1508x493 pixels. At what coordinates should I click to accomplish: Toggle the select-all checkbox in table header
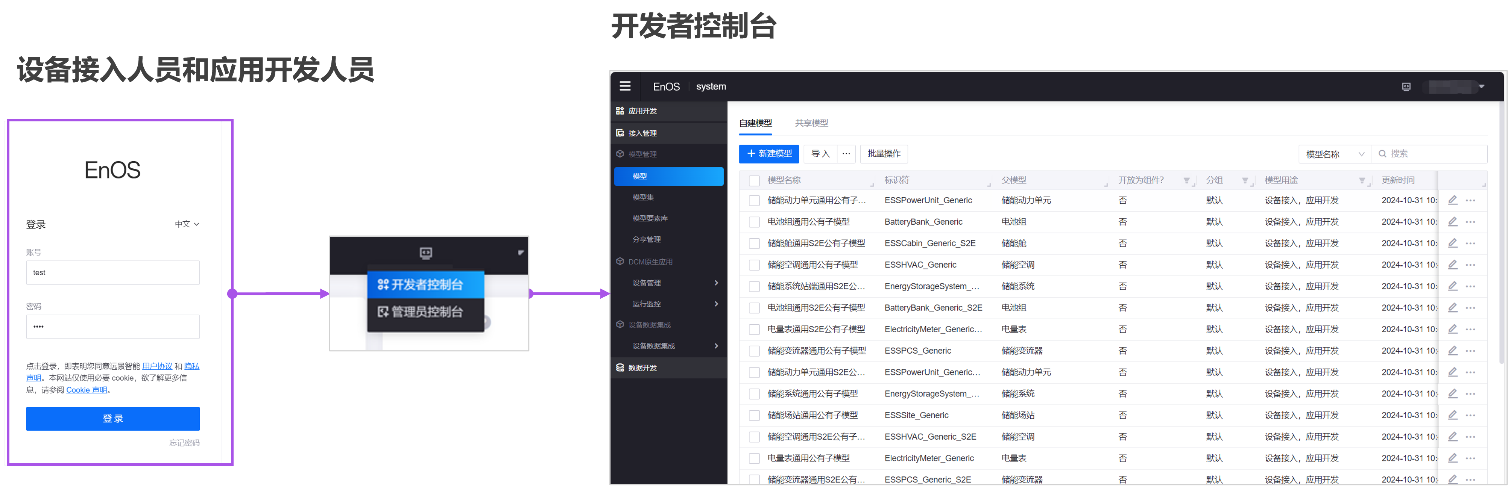(755, 181)
